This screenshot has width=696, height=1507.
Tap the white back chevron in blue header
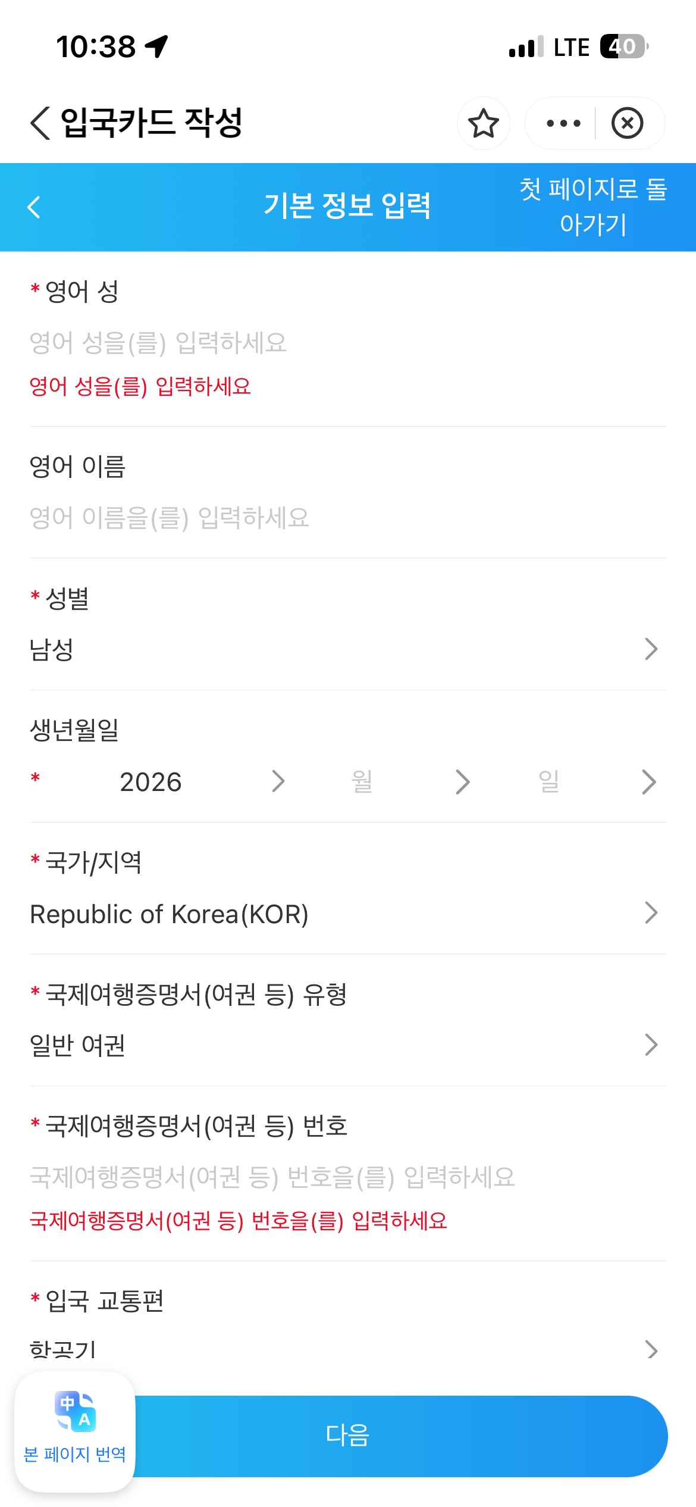[34, 207]
